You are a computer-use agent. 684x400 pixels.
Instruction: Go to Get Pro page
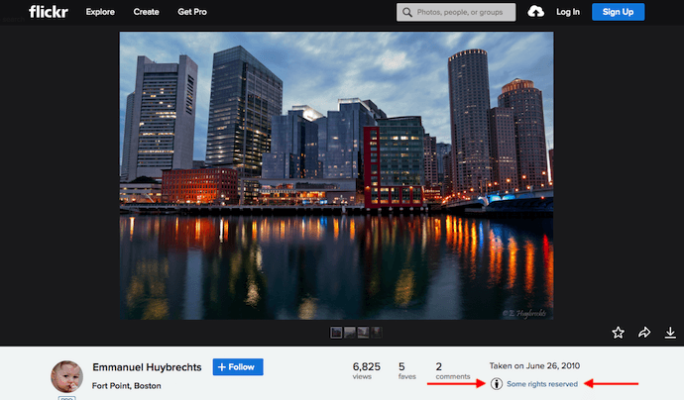coord(192,12)
